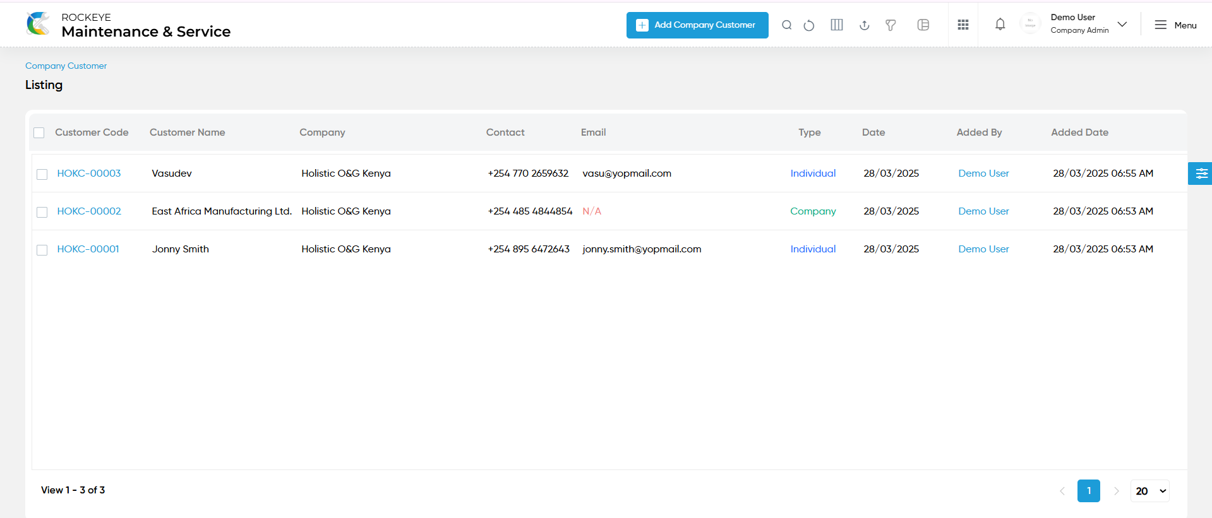Screen dimensions: 1212x518
Task: Click the Rockeye logo icon
Action: (39, 24)
